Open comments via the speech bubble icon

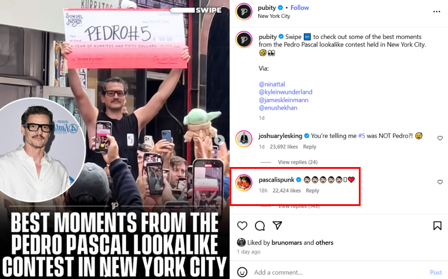(x=260, y=226)
